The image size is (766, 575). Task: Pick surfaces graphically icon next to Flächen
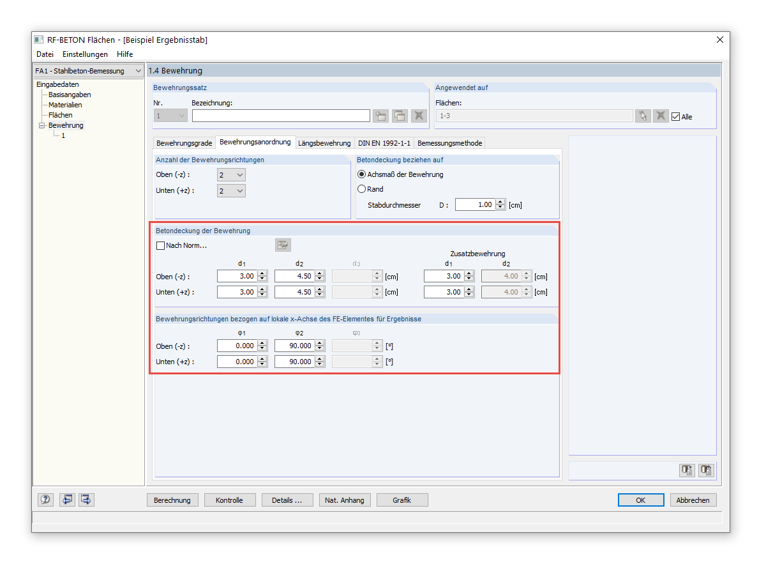click(643, 116)
